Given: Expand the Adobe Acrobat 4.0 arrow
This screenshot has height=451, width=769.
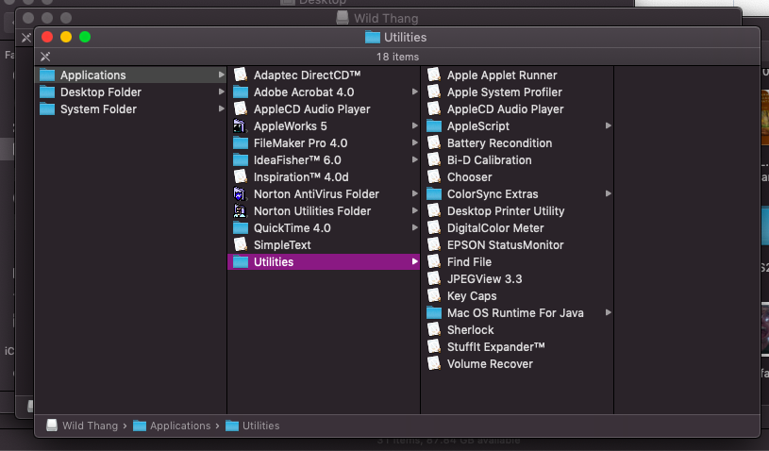Looking at the screenshot, I should pyautogui.click(x=415, y=92).
